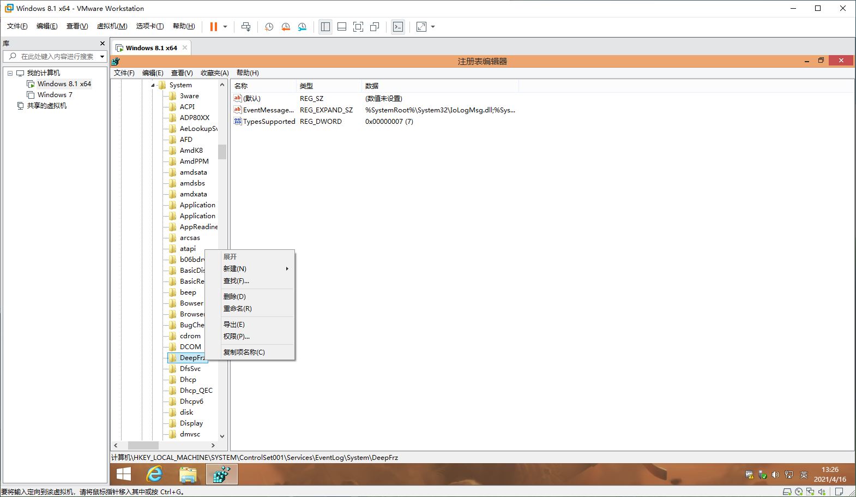Open the stretch display dropdown arrow

pyautogui.click(x=433, y=27)
